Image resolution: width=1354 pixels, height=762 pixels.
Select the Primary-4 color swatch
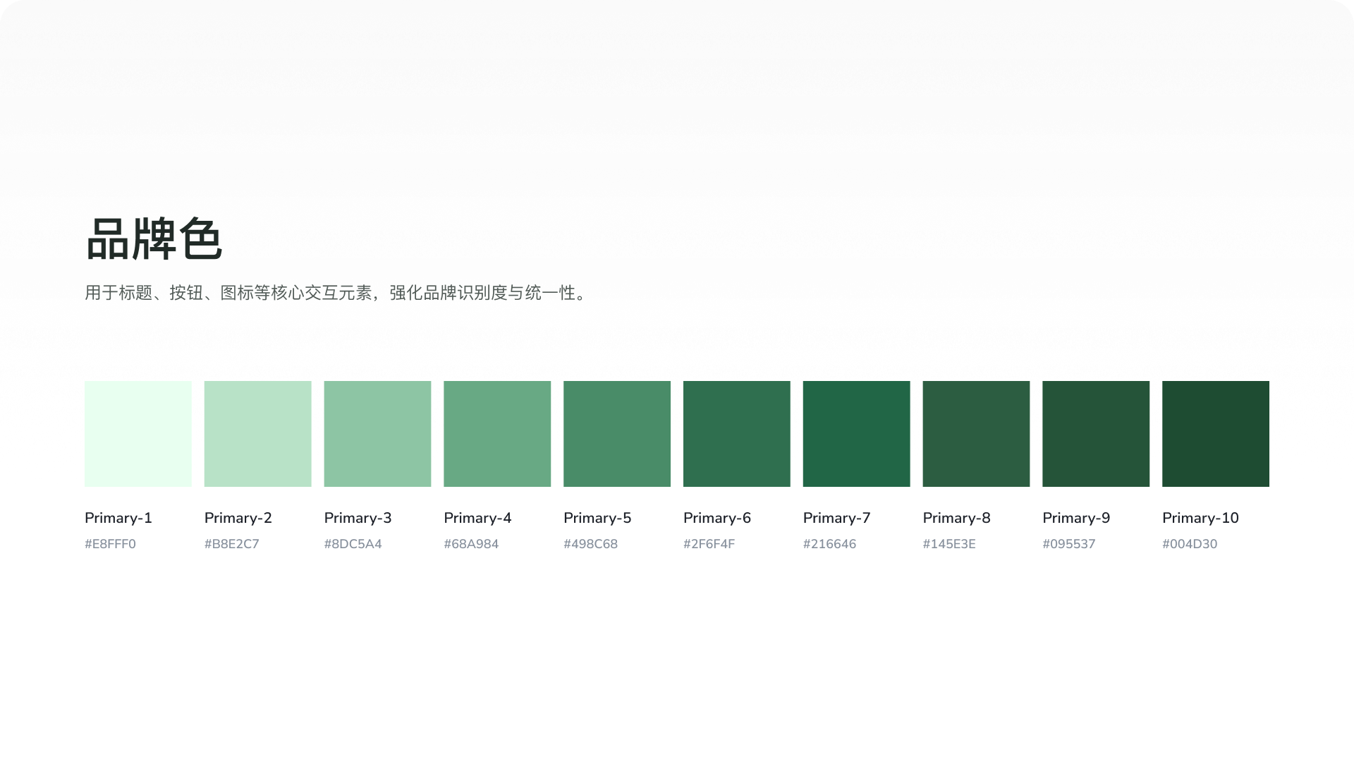(497, 433)
